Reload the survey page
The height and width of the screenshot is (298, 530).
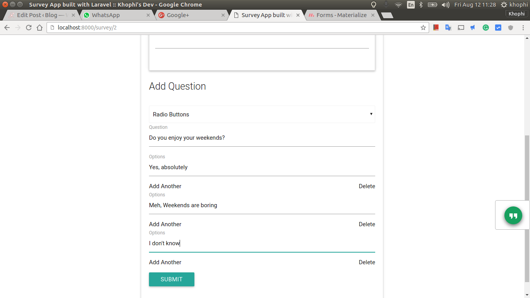(x=28, y=28)
